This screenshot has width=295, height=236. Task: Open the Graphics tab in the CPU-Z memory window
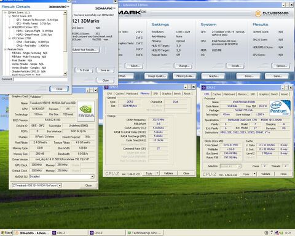[x=167, y=93]
